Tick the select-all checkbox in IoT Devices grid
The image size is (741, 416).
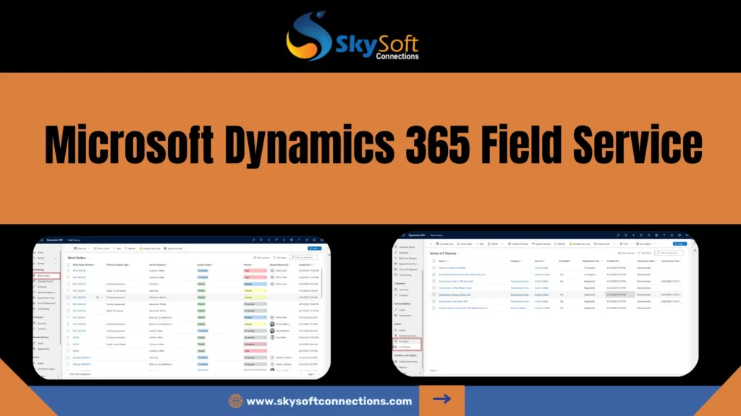433,261
